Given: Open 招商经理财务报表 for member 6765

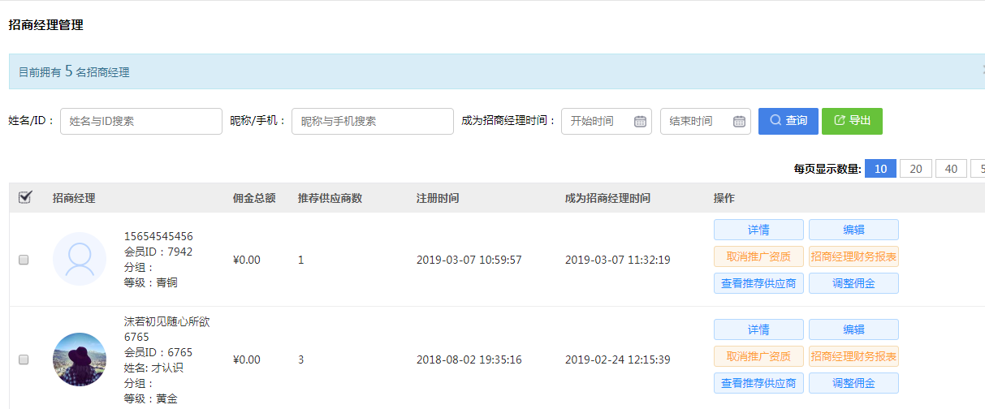Looking at the screenshot, I should tap(853, 356).
